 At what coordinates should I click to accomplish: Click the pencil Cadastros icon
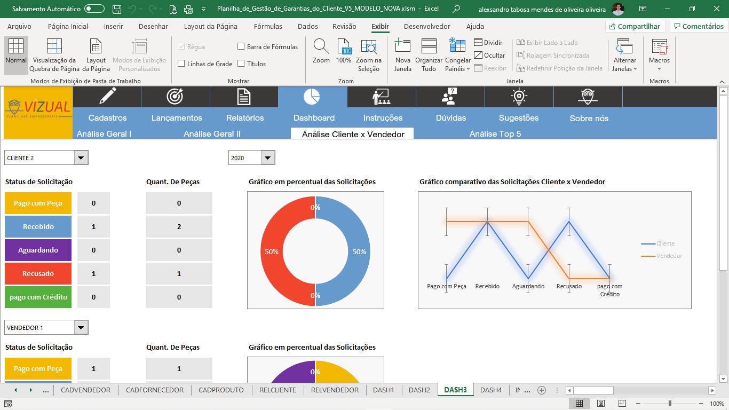[107, 96]
